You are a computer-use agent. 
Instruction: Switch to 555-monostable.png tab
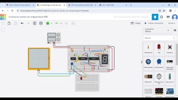[x=82, y=5]
